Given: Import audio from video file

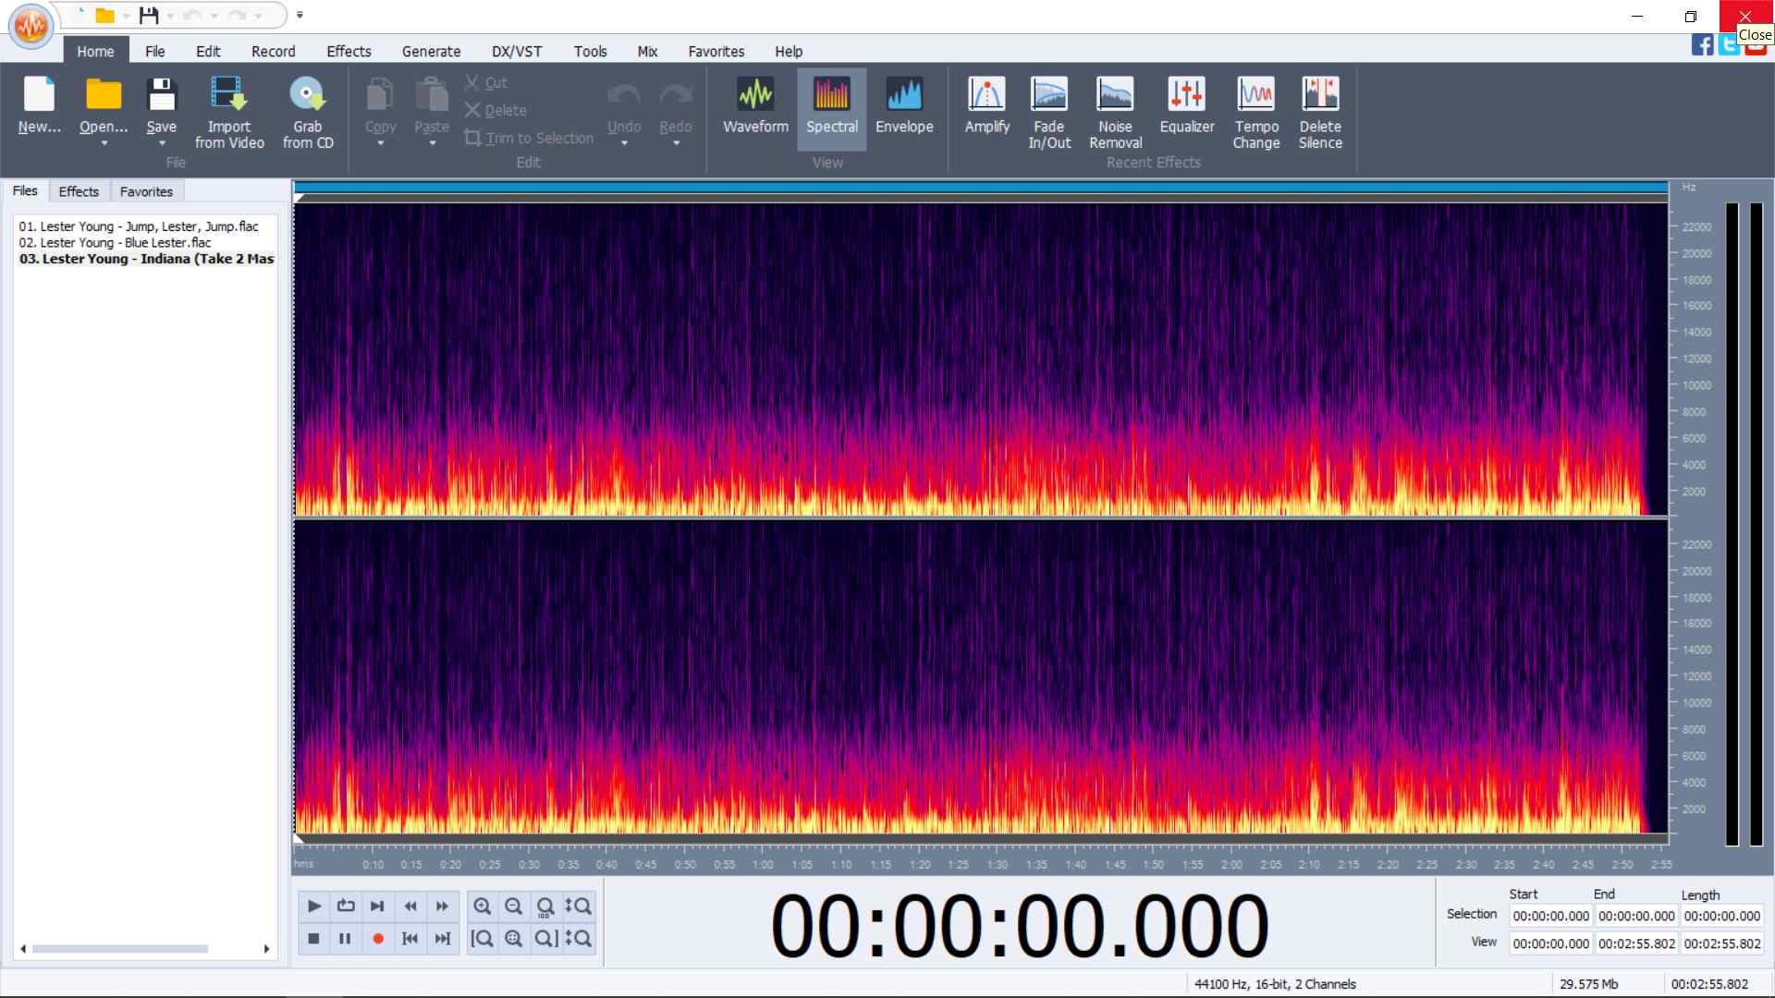Looking at the screenshot, I should pyautogui.click(x=229, y=112).
